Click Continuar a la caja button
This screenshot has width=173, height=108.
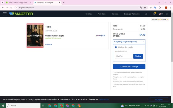coord(129,67)
